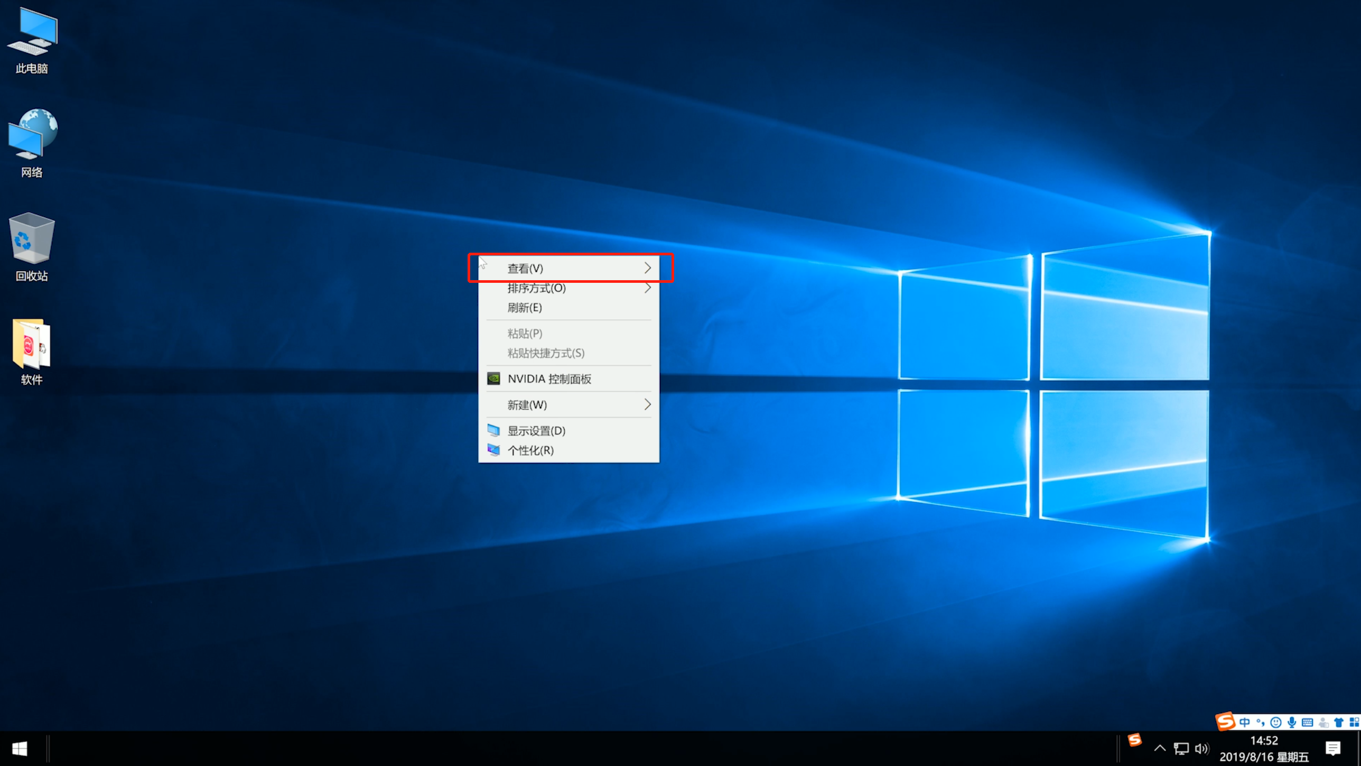Screen dimensions: 1361x766
Task: Choose 刷新(E) in context menu
Action: [569, 308]
